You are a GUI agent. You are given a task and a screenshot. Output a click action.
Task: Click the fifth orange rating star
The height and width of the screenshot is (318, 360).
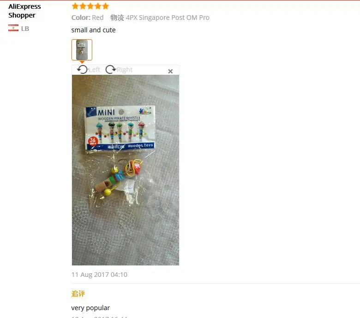point(105,6)
